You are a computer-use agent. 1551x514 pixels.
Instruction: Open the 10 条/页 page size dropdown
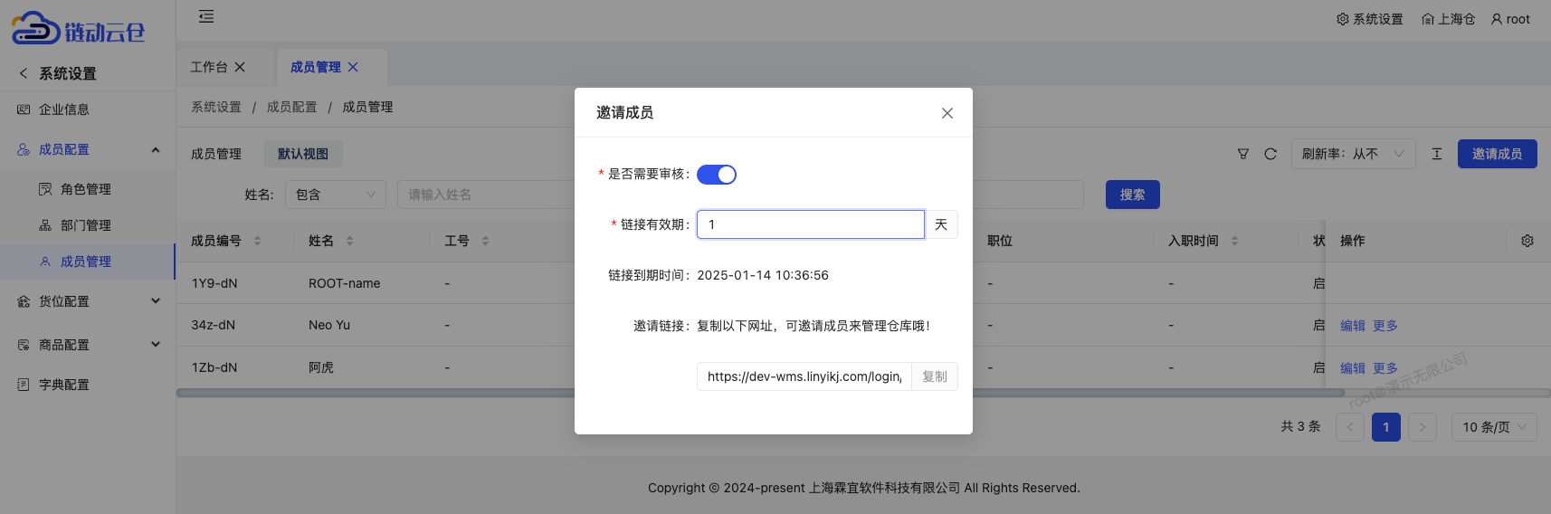point(1494,427)
